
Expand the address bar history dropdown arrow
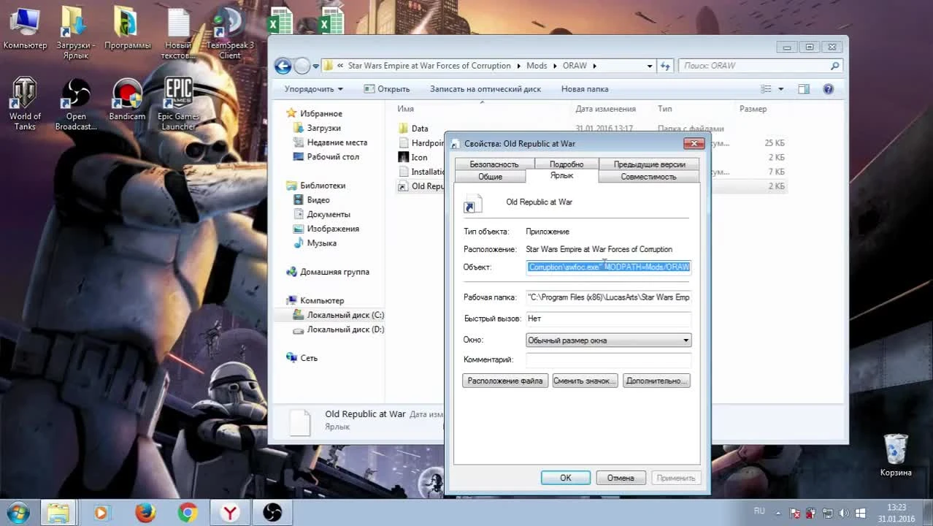[650, 66]
